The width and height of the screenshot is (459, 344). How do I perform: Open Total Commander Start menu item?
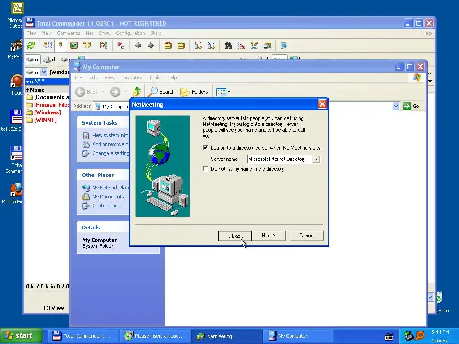156,33
